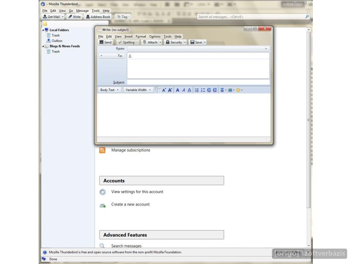Click the Write button in main toolbar

point(74,17)
